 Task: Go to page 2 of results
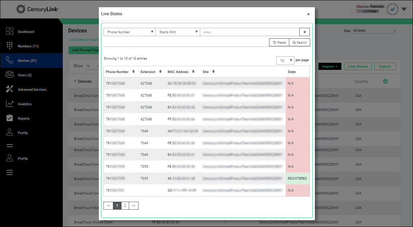(125, 206)
